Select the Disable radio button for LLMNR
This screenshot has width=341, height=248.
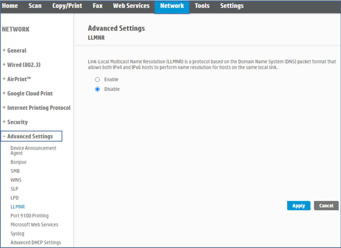(98, 89)
